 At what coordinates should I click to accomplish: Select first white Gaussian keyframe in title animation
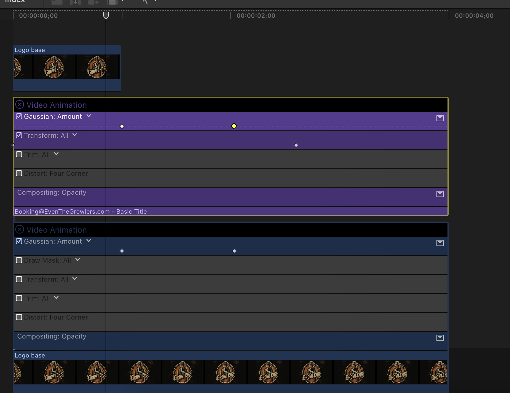(122, 126)
